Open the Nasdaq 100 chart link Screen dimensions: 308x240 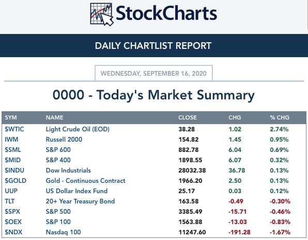click(63, 232)
